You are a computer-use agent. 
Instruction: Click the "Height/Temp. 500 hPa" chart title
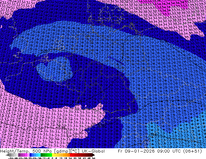pyautogui.click(x=27, y=151)
